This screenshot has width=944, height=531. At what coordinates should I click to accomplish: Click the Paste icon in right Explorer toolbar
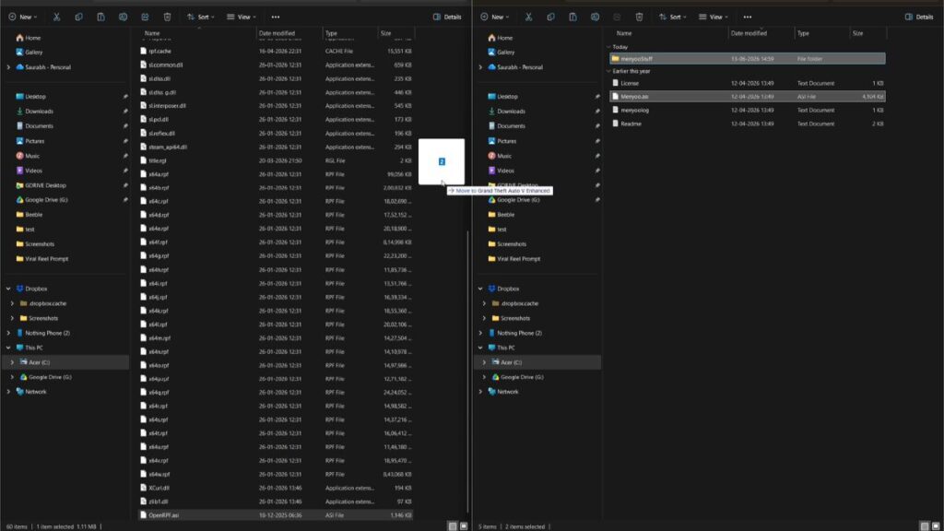(572, 17)
